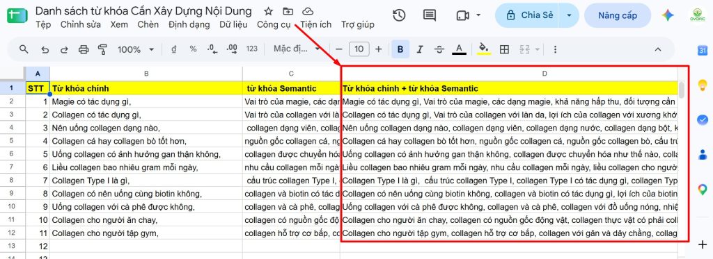Print the spreadsheet

click(84, 49)
